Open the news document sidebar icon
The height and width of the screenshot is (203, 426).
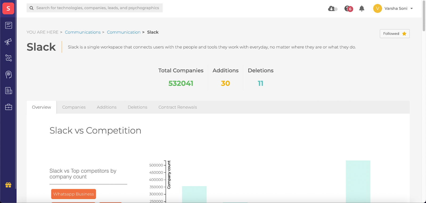click(9, 91)
